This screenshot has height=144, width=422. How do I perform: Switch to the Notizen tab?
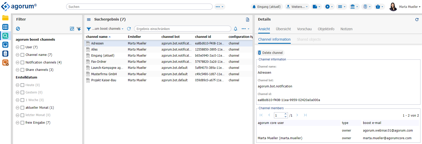(346, 29)
